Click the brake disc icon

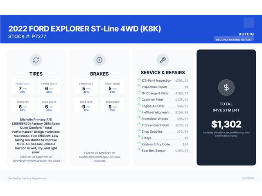pyautogui.click(x=99, y=60)
